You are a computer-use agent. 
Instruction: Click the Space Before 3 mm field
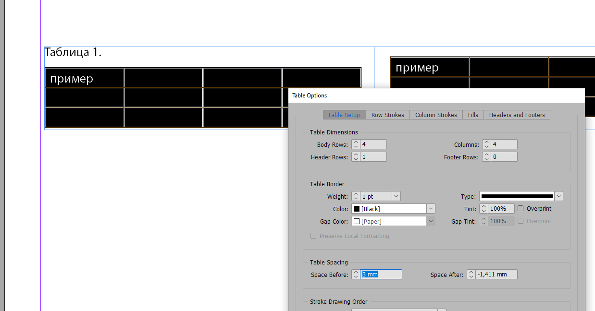(381, 275)
